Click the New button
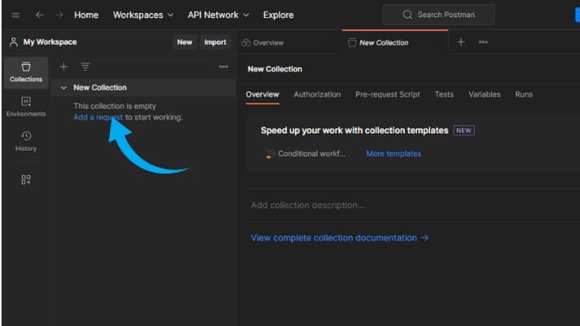Screen dimensions: 580x326 [184, 42]
